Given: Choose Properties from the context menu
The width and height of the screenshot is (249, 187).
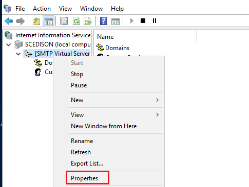Looking at the screenshot, I should point(85,178).
